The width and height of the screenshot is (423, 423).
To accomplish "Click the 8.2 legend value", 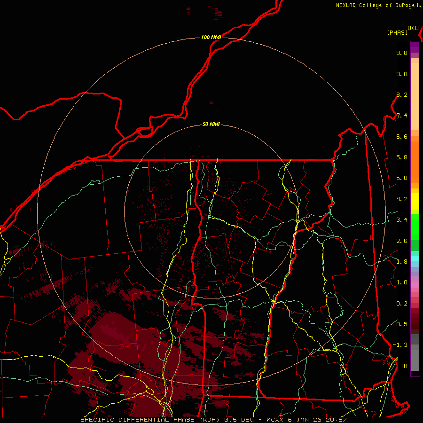I will coord(402,94).
